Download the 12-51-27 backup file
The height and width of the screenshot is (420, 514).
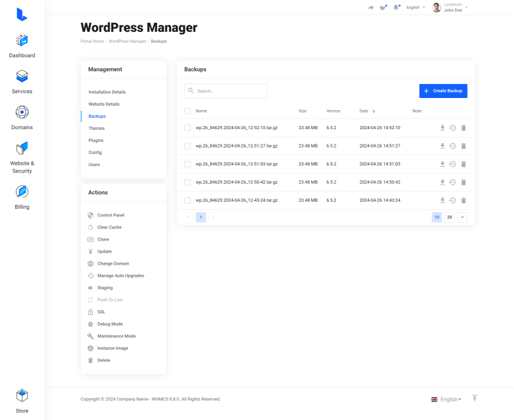[442, 146]
